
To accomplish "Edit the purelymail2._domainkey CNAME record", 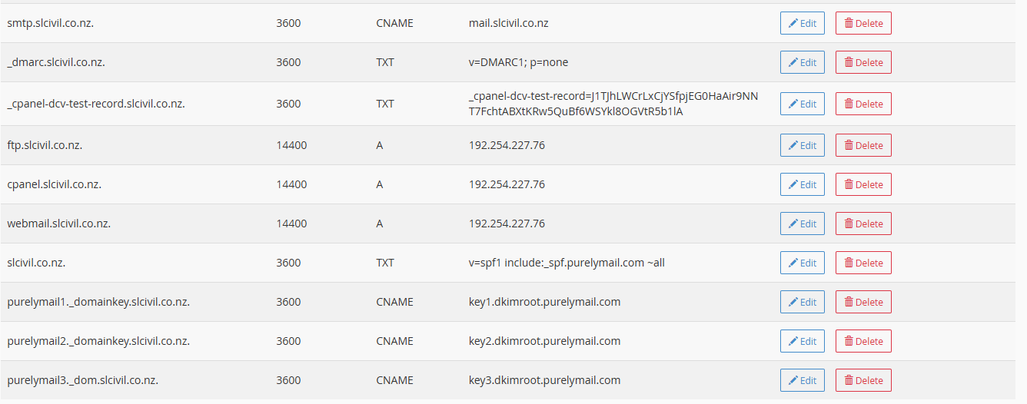I will 802,341.
